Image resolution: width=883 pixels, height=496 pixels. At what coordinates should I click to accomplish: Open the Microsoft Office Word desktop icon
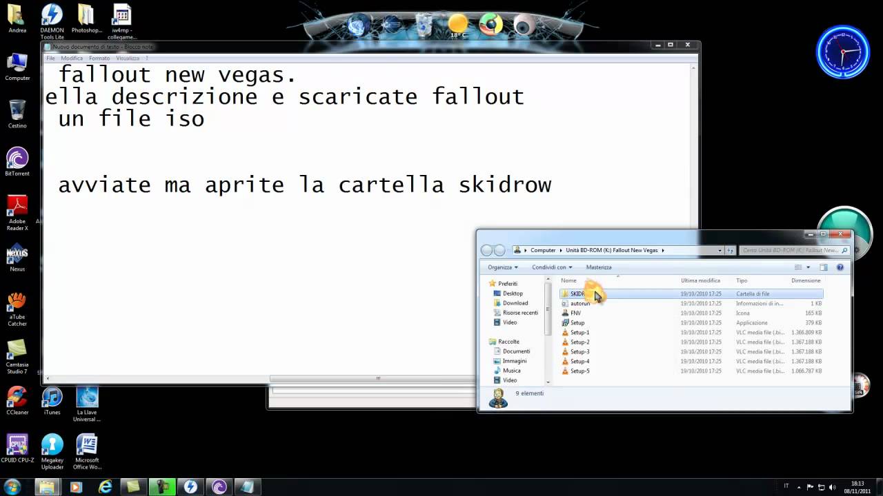[x=87, y=452]
